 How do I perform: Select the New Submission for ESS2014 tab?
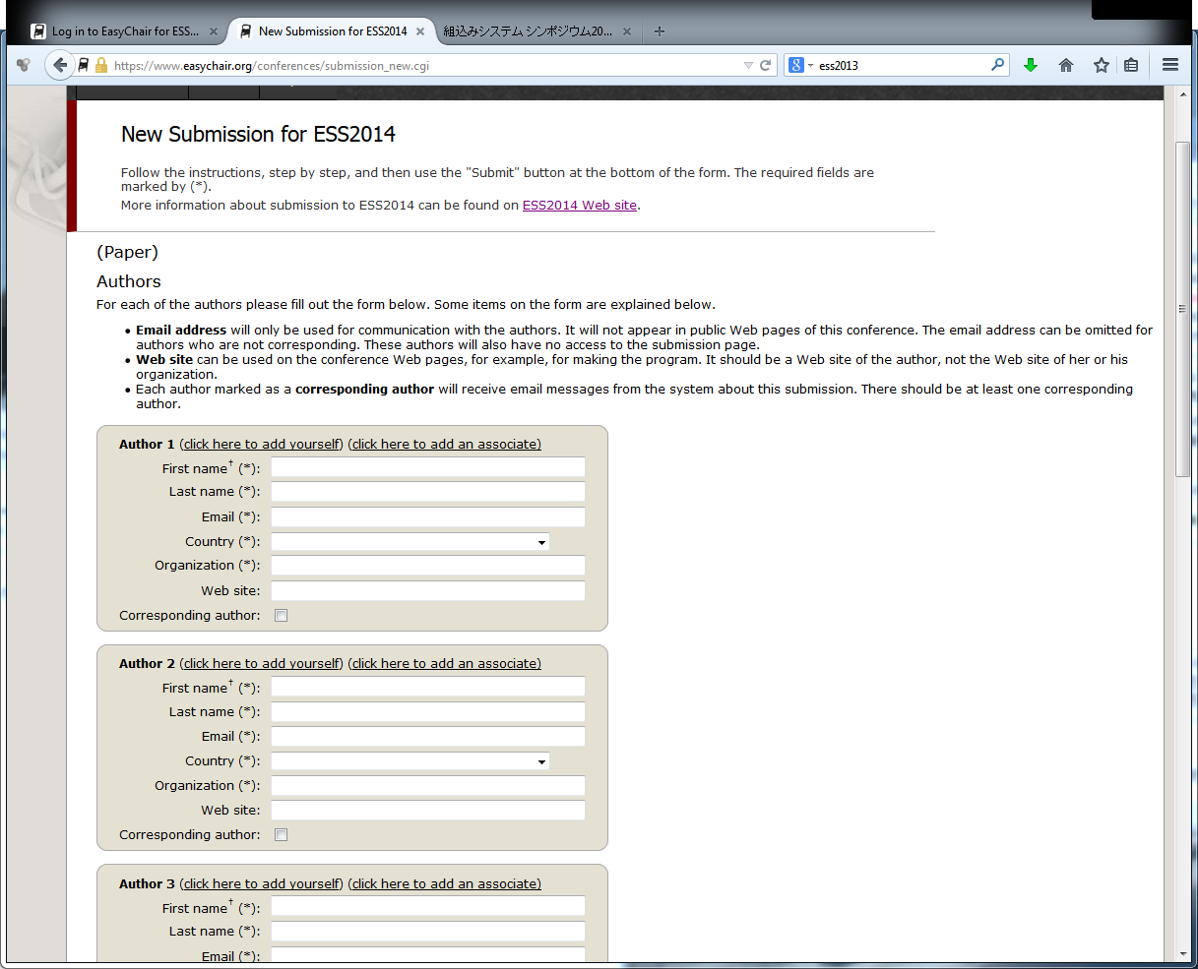[x=332, y=31]
